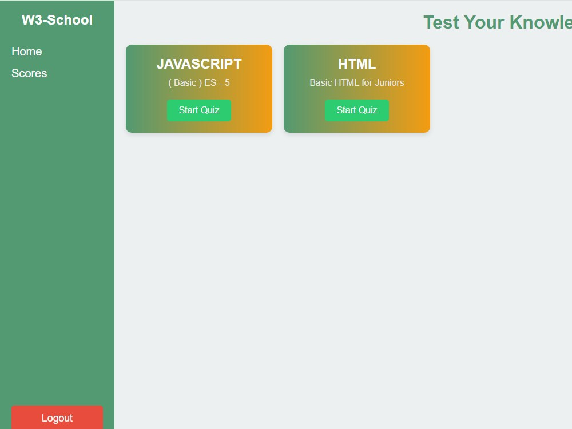Viewport: 572px width, 429px height.
Task: Click the red Logout button
Action: [x=57, y=418]
